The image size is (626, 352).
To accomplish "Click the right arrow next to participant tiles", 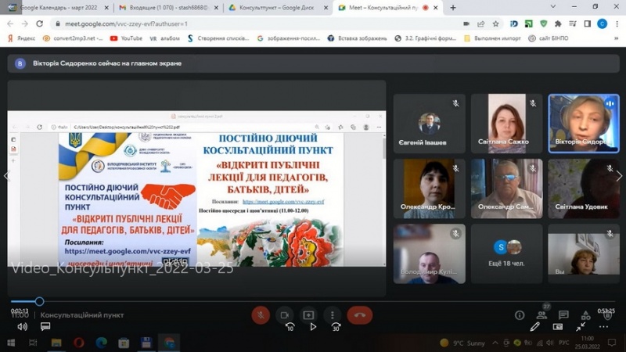I will pyautogui.click(x=619, y=176).
